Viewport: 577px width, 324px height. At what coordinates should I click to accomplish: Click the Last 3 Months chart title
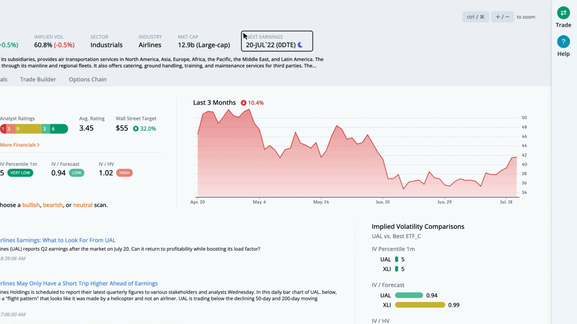click(x=214, y=103)
